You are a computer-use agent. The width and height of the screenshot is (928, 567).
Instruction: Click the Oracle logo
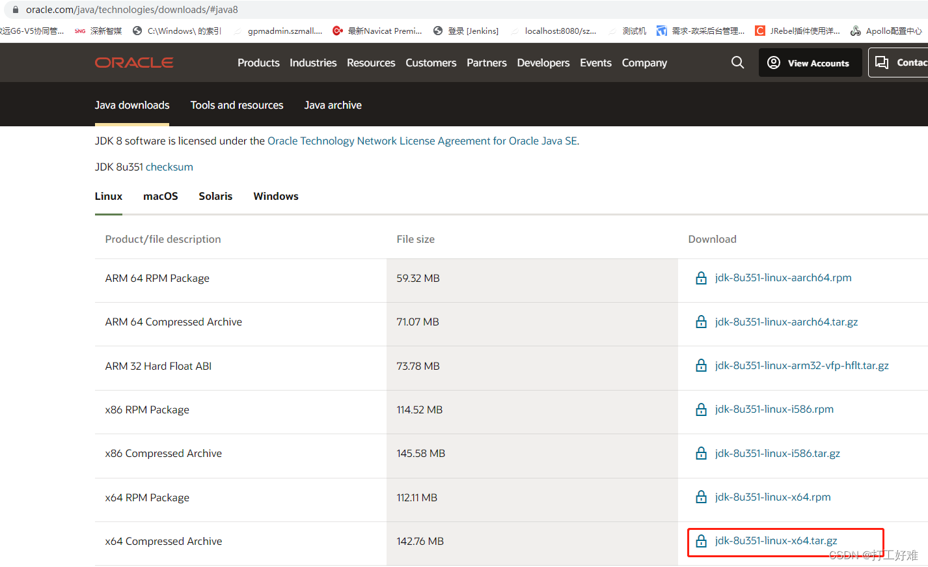134,62
